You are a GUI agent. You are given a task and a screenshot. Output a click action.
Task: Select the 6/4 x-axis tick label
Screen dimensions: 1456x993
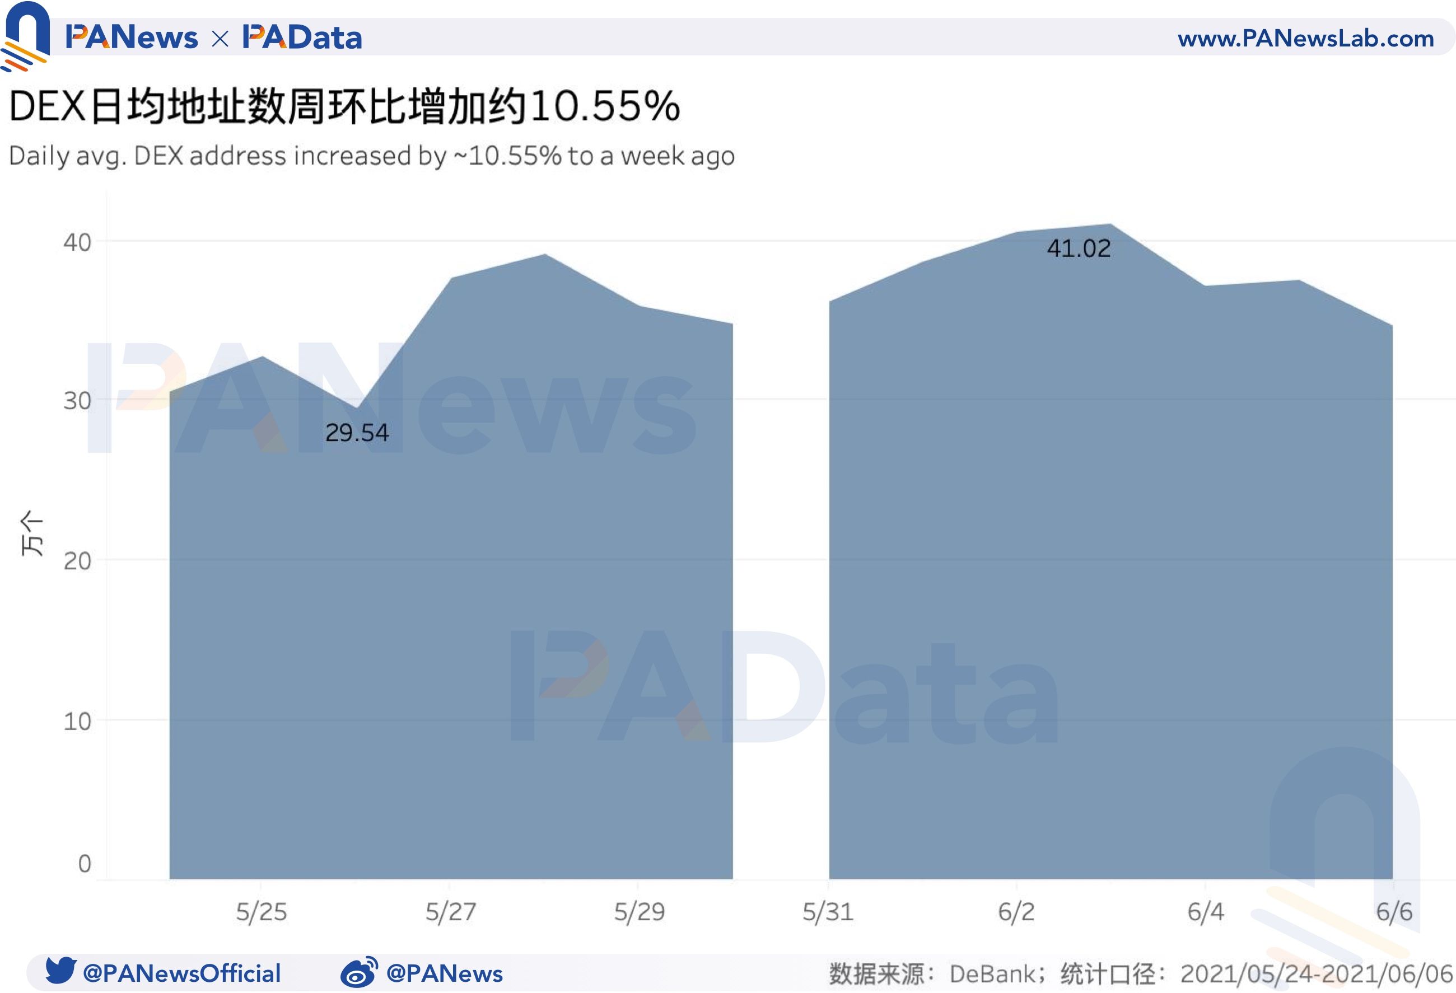point(1205,912)
